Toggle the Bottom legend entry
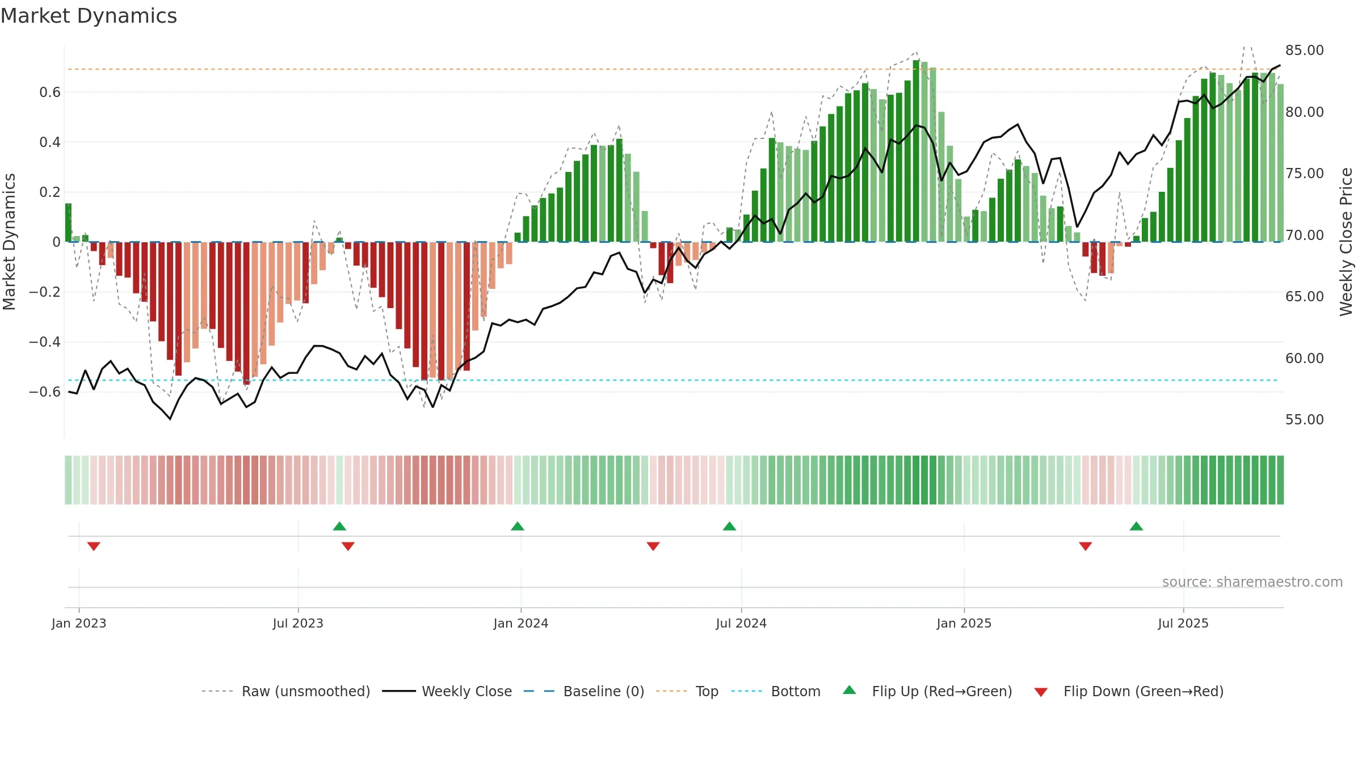The height and width of the screenshot is (766, 1362). (776, 691)
